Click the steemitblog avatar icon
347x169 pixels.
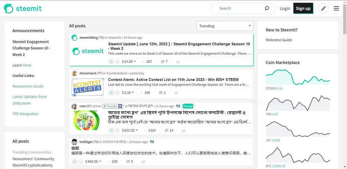[x=74, y=38]
